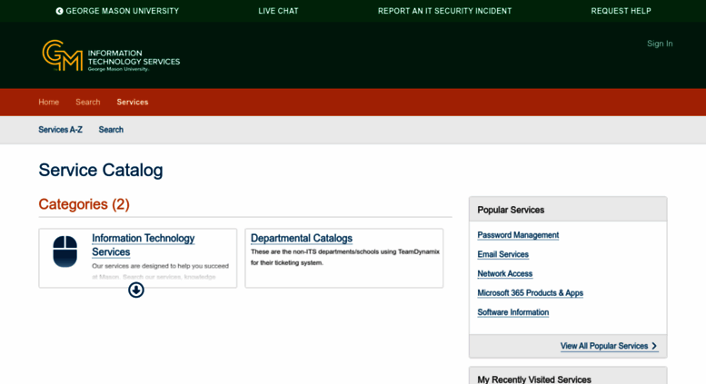Open Search in the gray sub-navigation bar

pyautogui.click(x=111, y=130)
